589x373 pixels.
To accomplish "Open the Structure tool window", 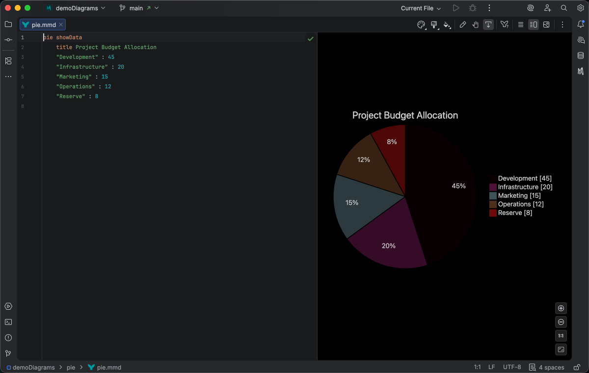I will (8, 61).
